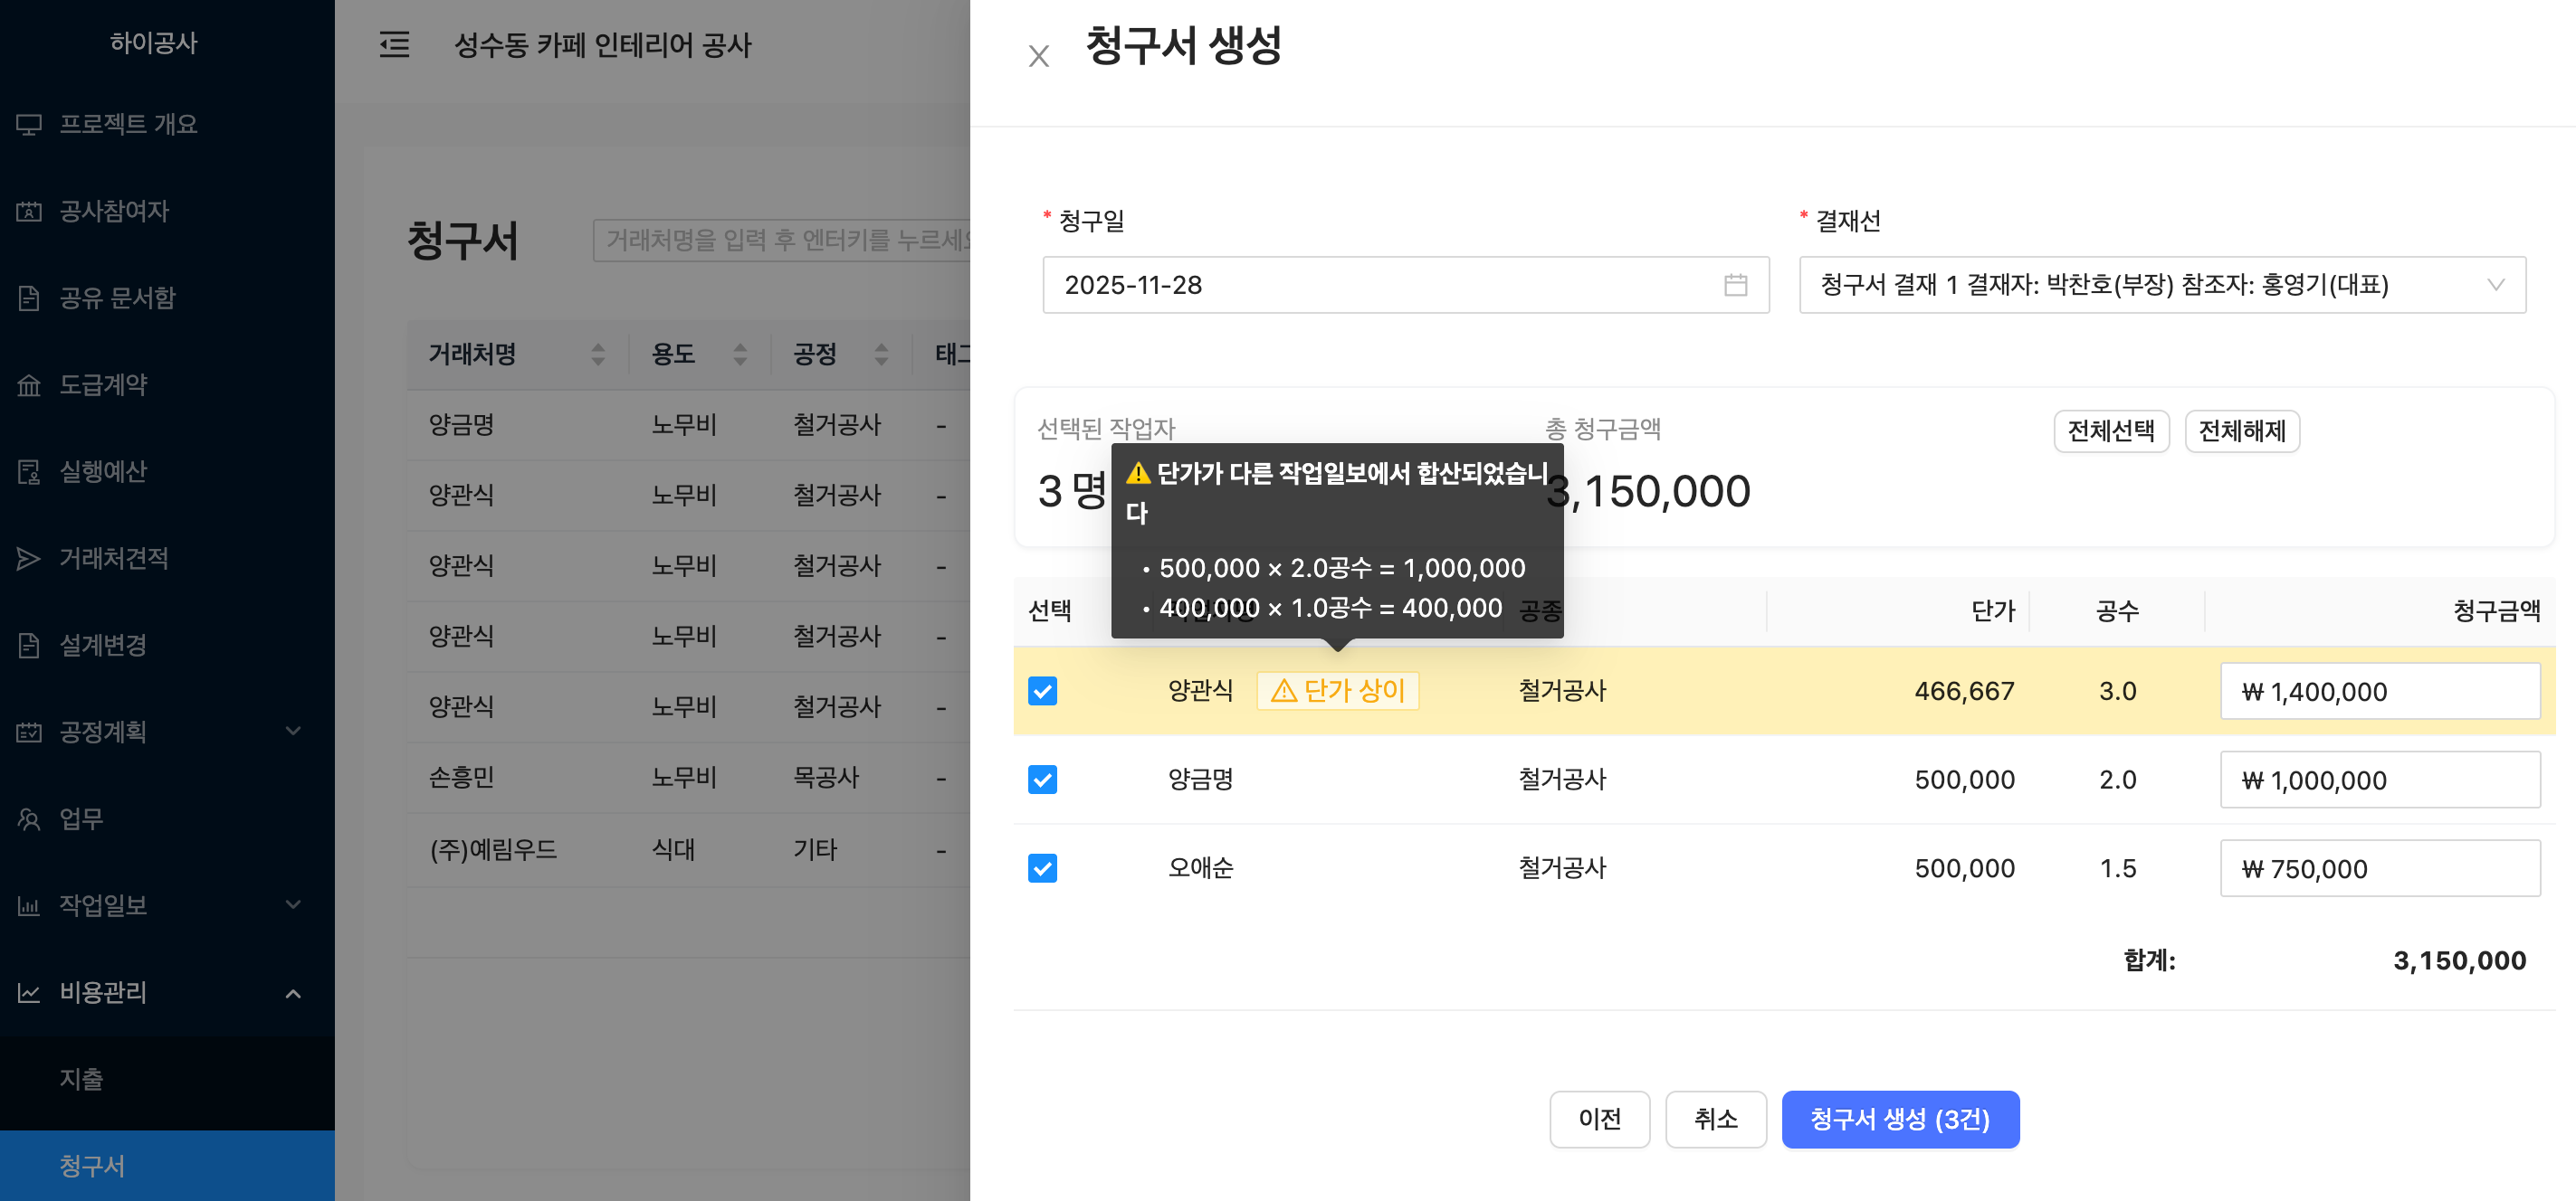2576x1201 pixels.
Task: Open the 결재선 approval line dropdown
Action: (2161, 285)
